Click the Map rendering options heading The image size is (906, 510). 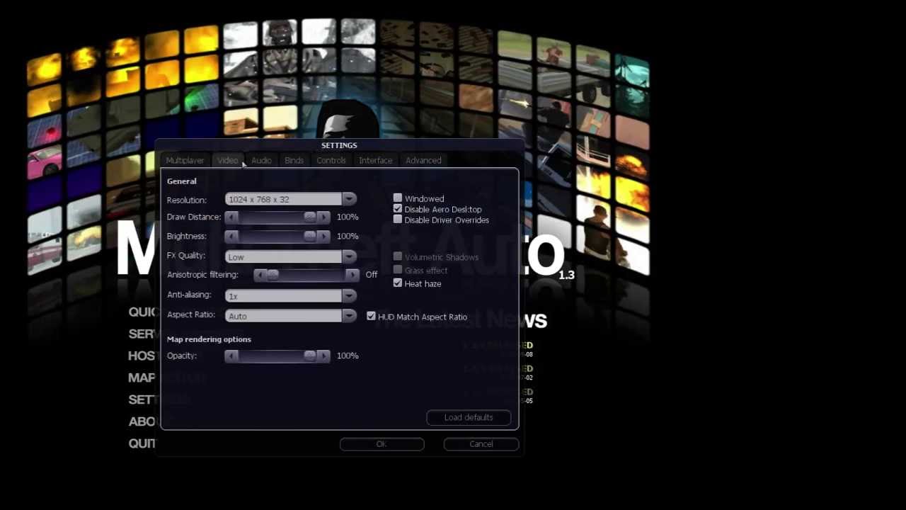coord(209,339)
